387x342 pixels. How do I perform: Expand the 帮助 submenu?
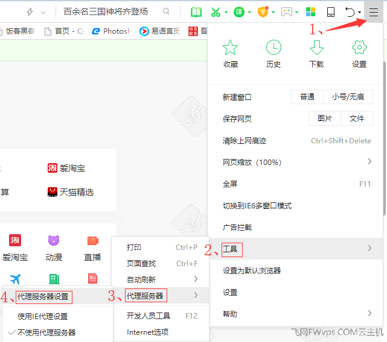point(296,314)
